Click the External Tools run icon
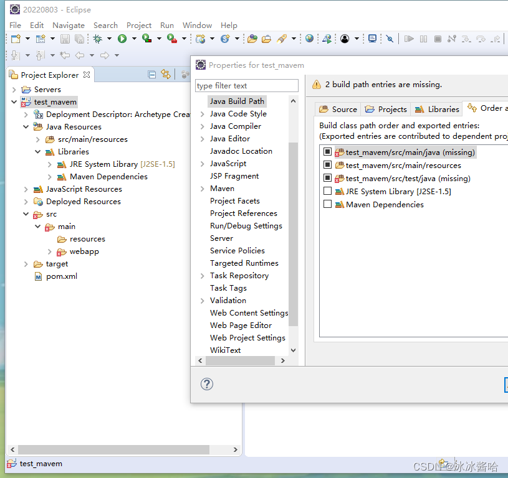 point(172,39)
